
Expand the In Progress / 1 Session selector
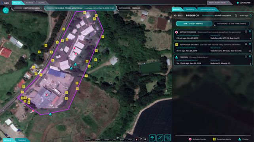pos(130,8)
